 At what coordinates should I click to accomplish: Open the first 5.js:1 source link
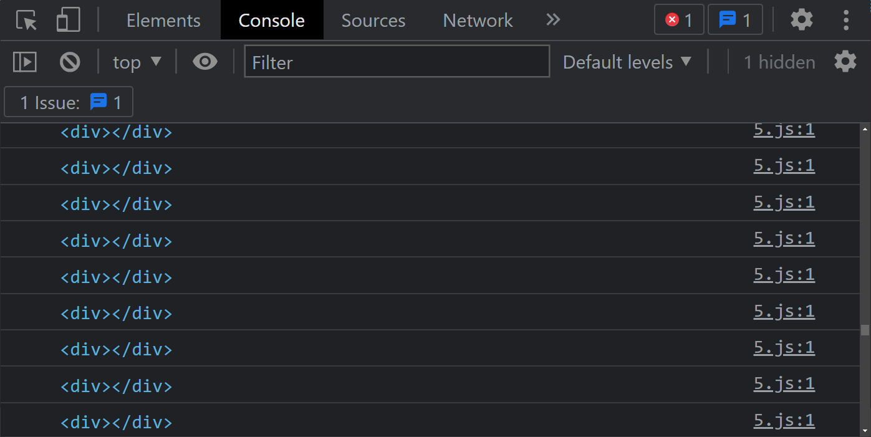tap(784, 130)
